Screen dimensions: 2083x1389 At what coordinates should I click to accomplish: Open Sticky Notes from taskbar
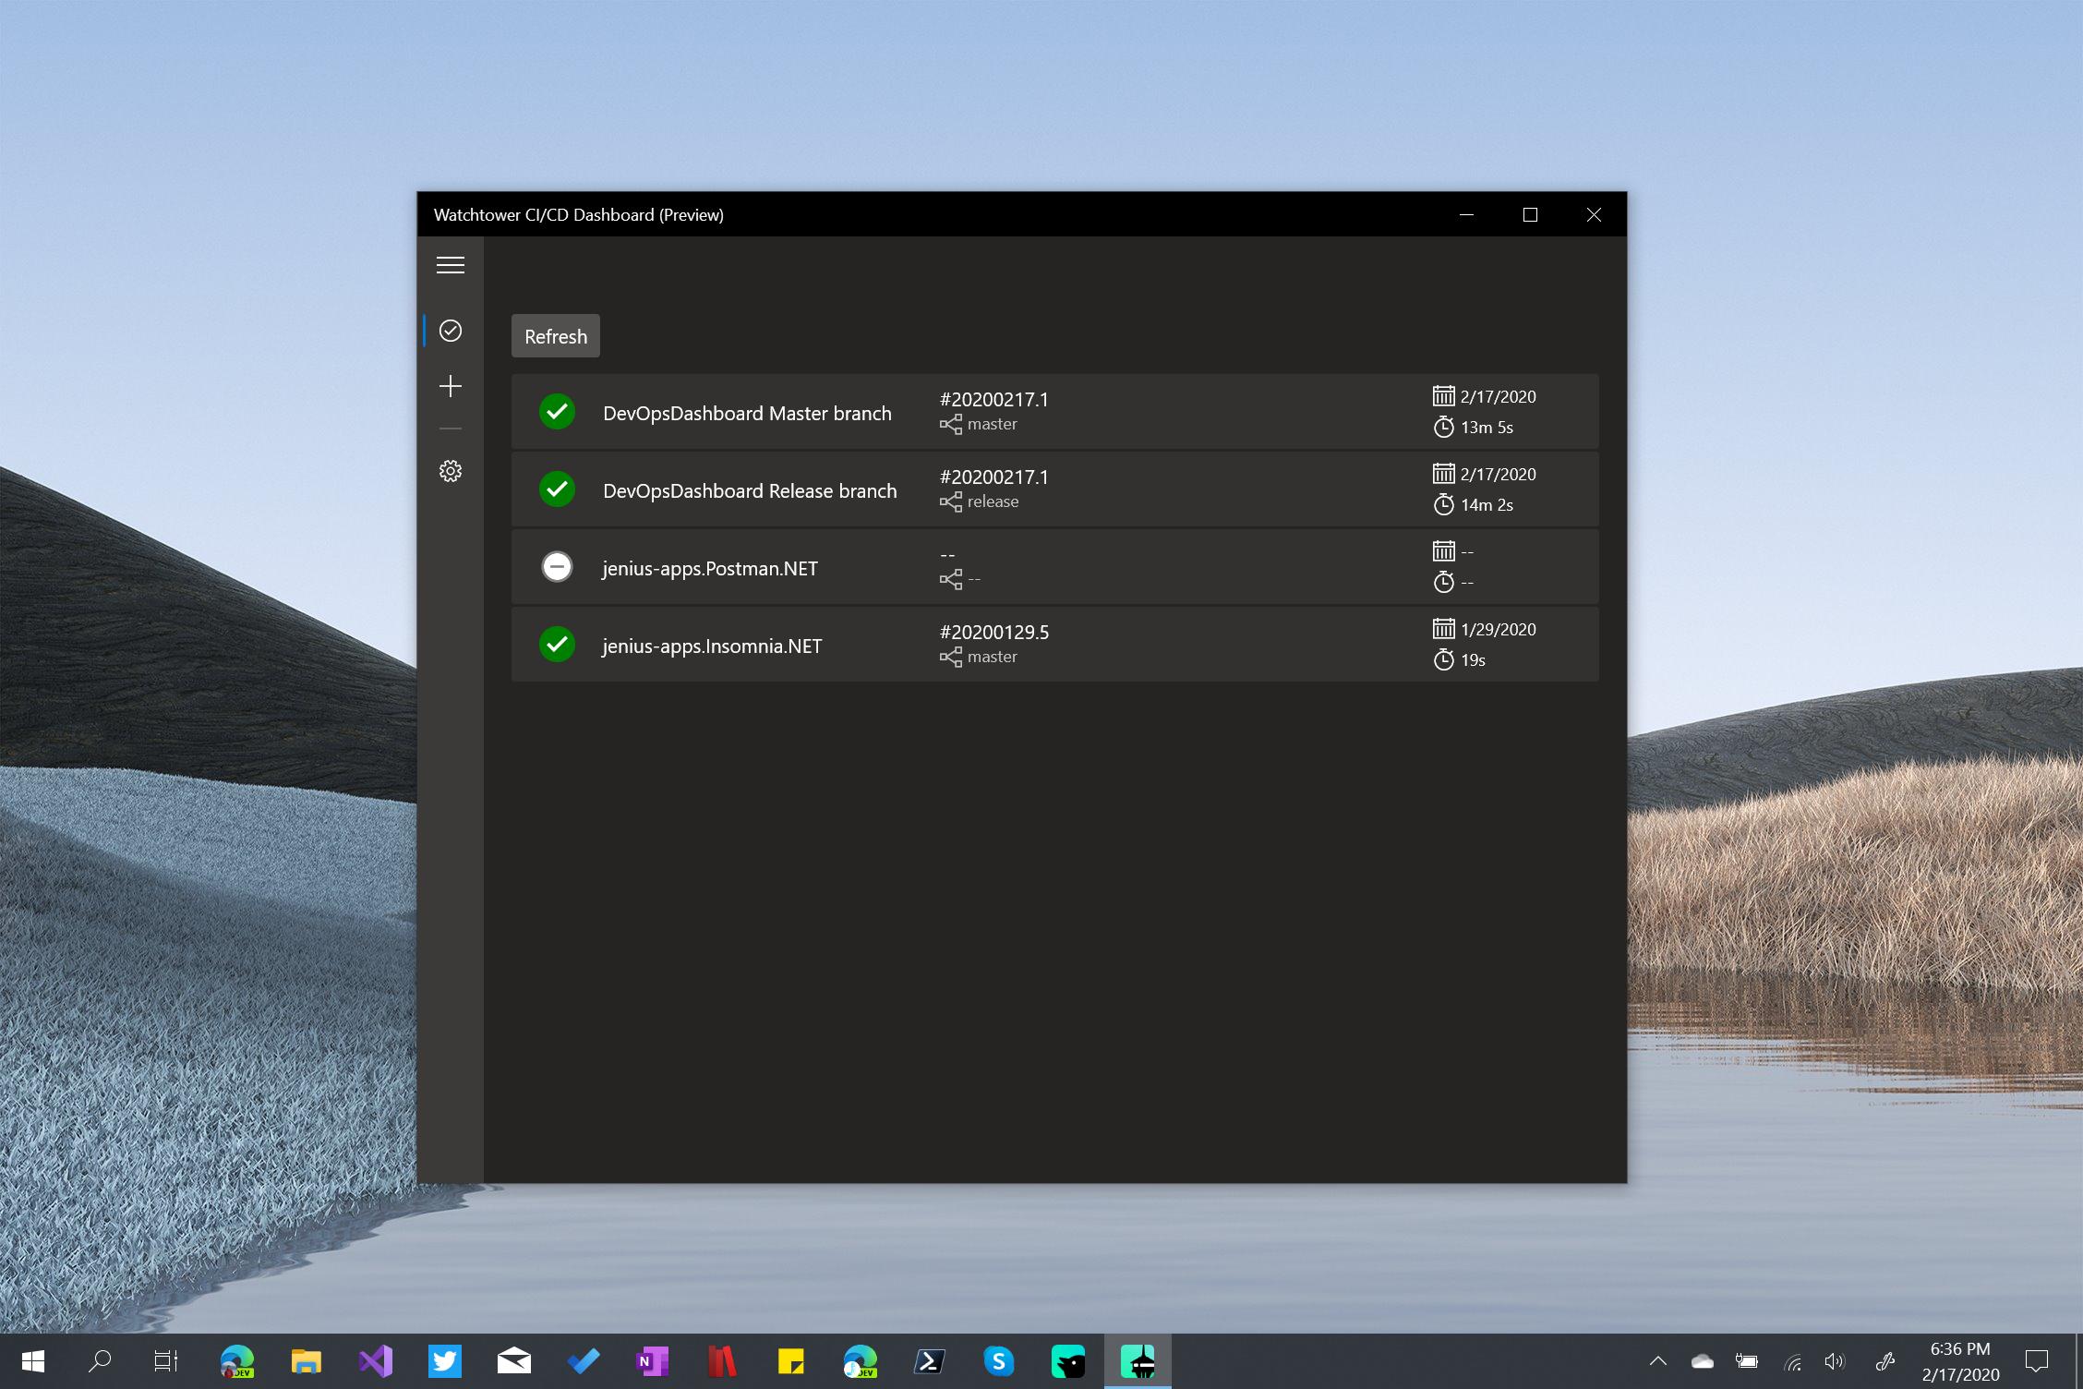[x=791, y=1361]
